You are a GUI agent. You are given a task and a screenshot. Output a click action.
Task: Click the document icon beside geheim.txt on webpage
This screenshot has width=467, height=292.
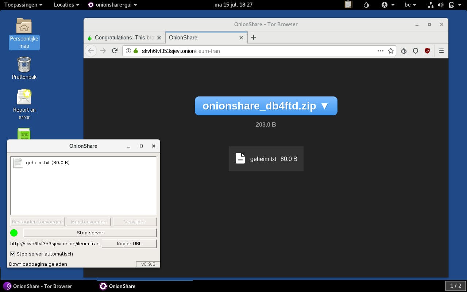[x=240, y=158]
